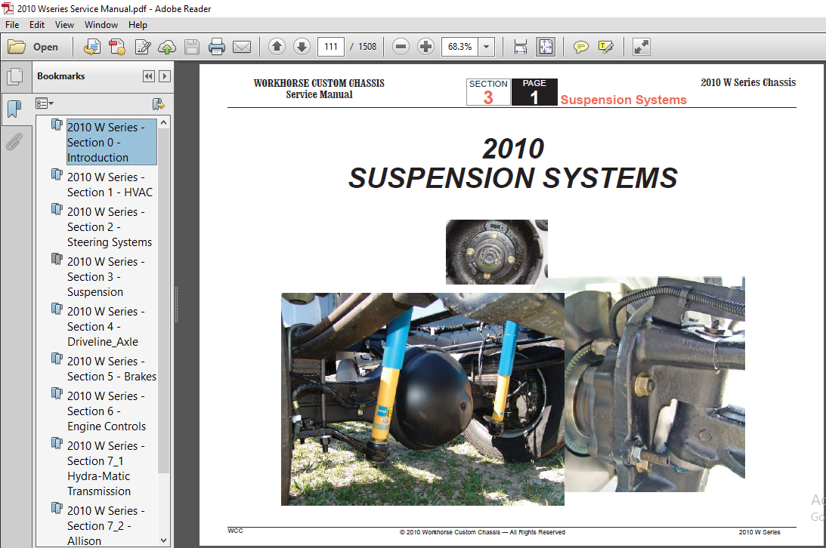Collapse the Bookmarks panel with double arrow

149,76
